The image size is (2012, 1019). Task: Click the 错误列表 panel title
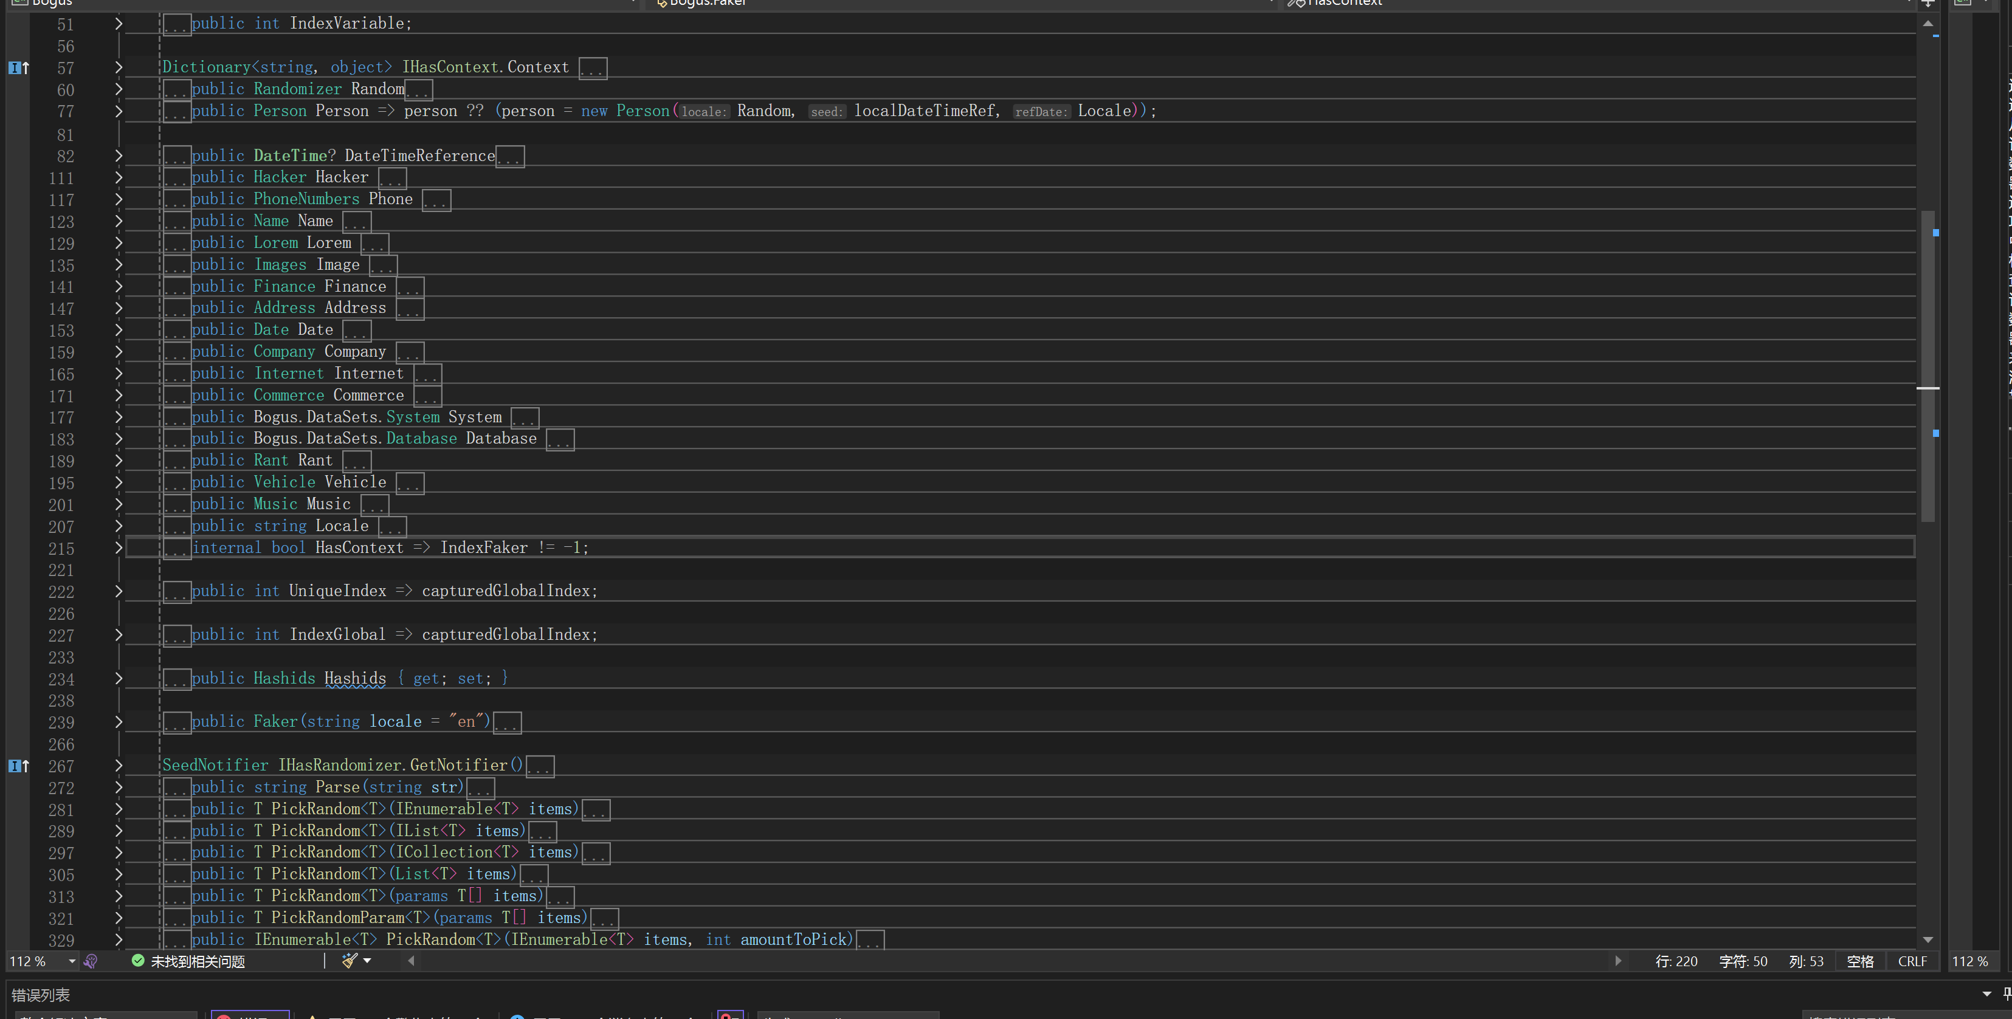(x=41, y=995)
